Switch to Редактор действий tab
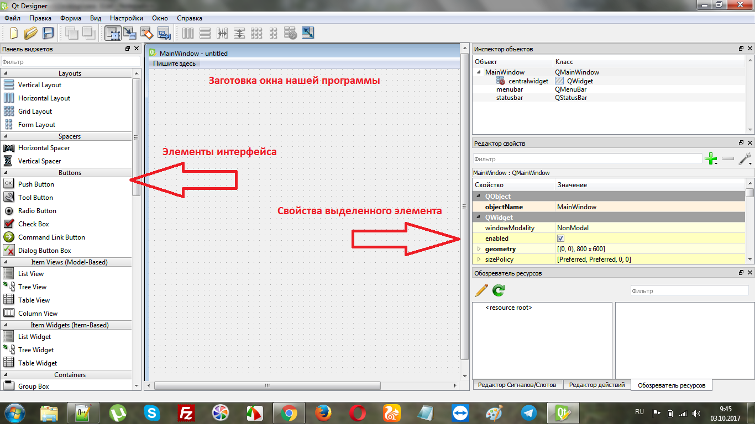755x424 pixels. (597, 385)
